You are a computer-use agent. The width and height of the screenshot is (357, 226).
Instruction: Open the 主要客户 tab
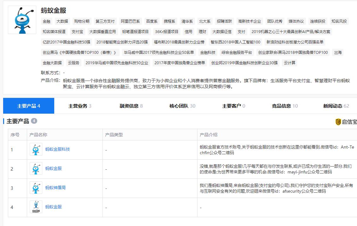coord(234,106)
